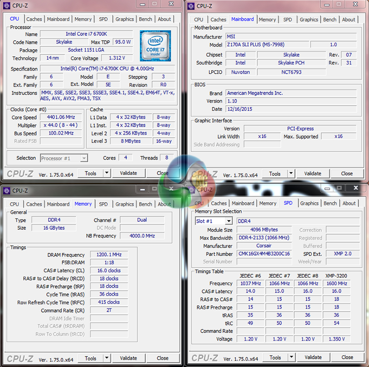
Task: Click Command Rate value 2T
Action: pos(109,310)
